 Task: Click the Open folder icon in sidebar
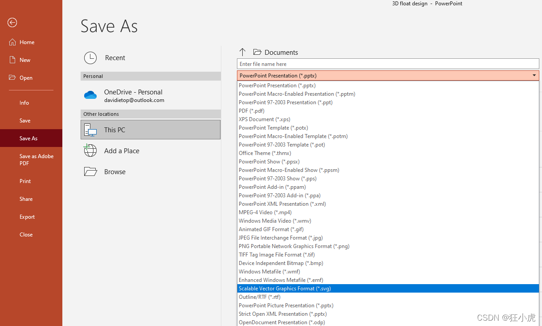pos(12,77)
